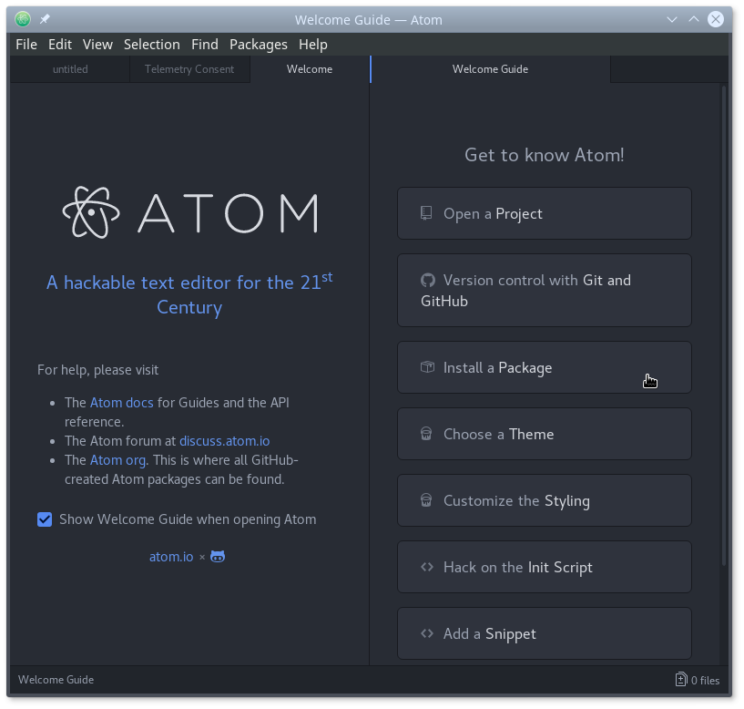The height and width of the screenshot is (709, 744).
Task: Click the green app icon in the title bar
Action: (x=23, y=19)
